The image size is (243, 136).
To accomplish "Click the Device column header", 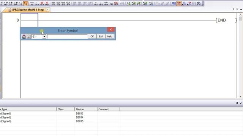I will pos(86,109).
